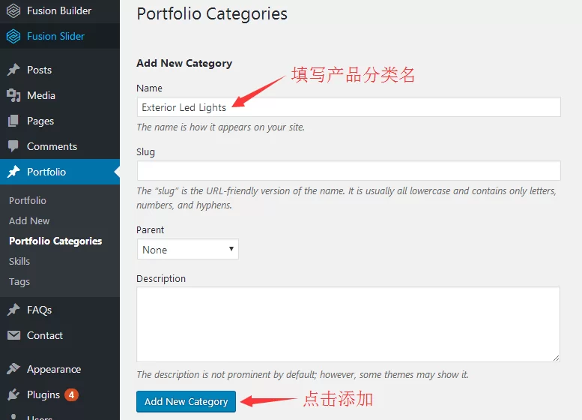Viewport: 582px width, 420px height.
Task: Click the Fusion Slider layered icon
Action: point(13,36)
